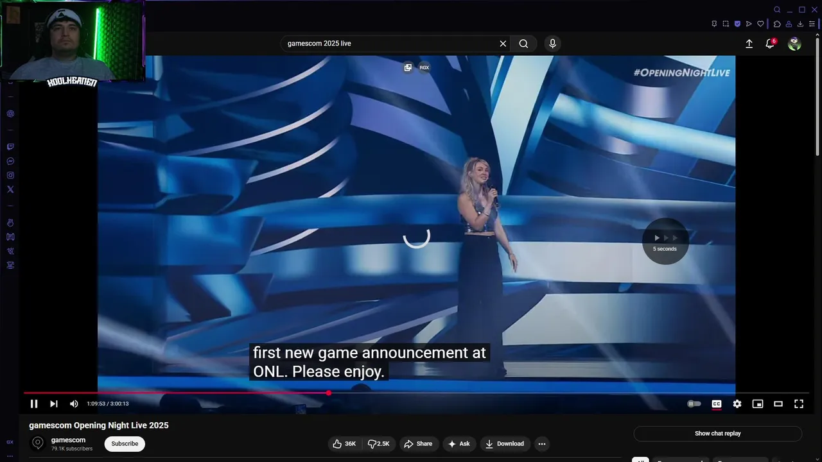Dislike the video (2.5K)

379,444
